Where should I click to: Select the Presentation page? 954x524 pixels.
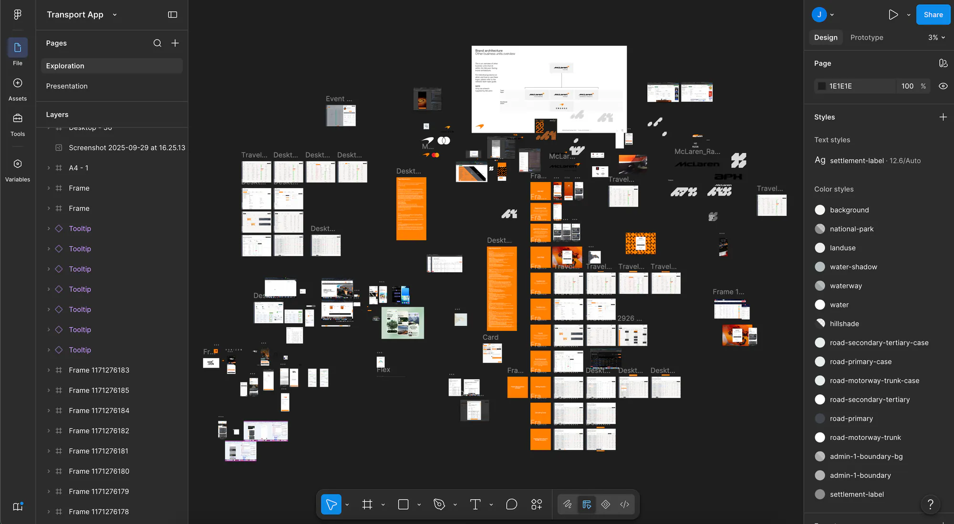click(112, 86)
